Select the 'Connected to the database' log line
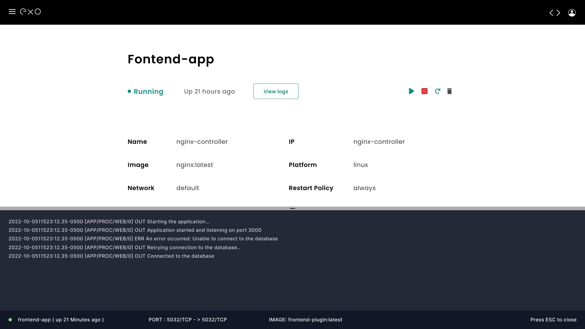 (x=111, y=256)
